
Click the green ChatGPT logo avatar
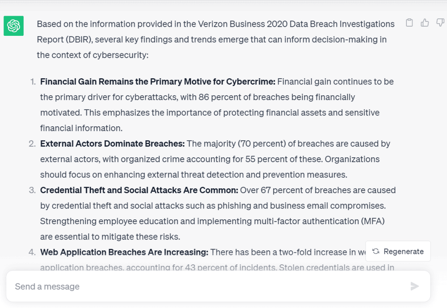14,26
